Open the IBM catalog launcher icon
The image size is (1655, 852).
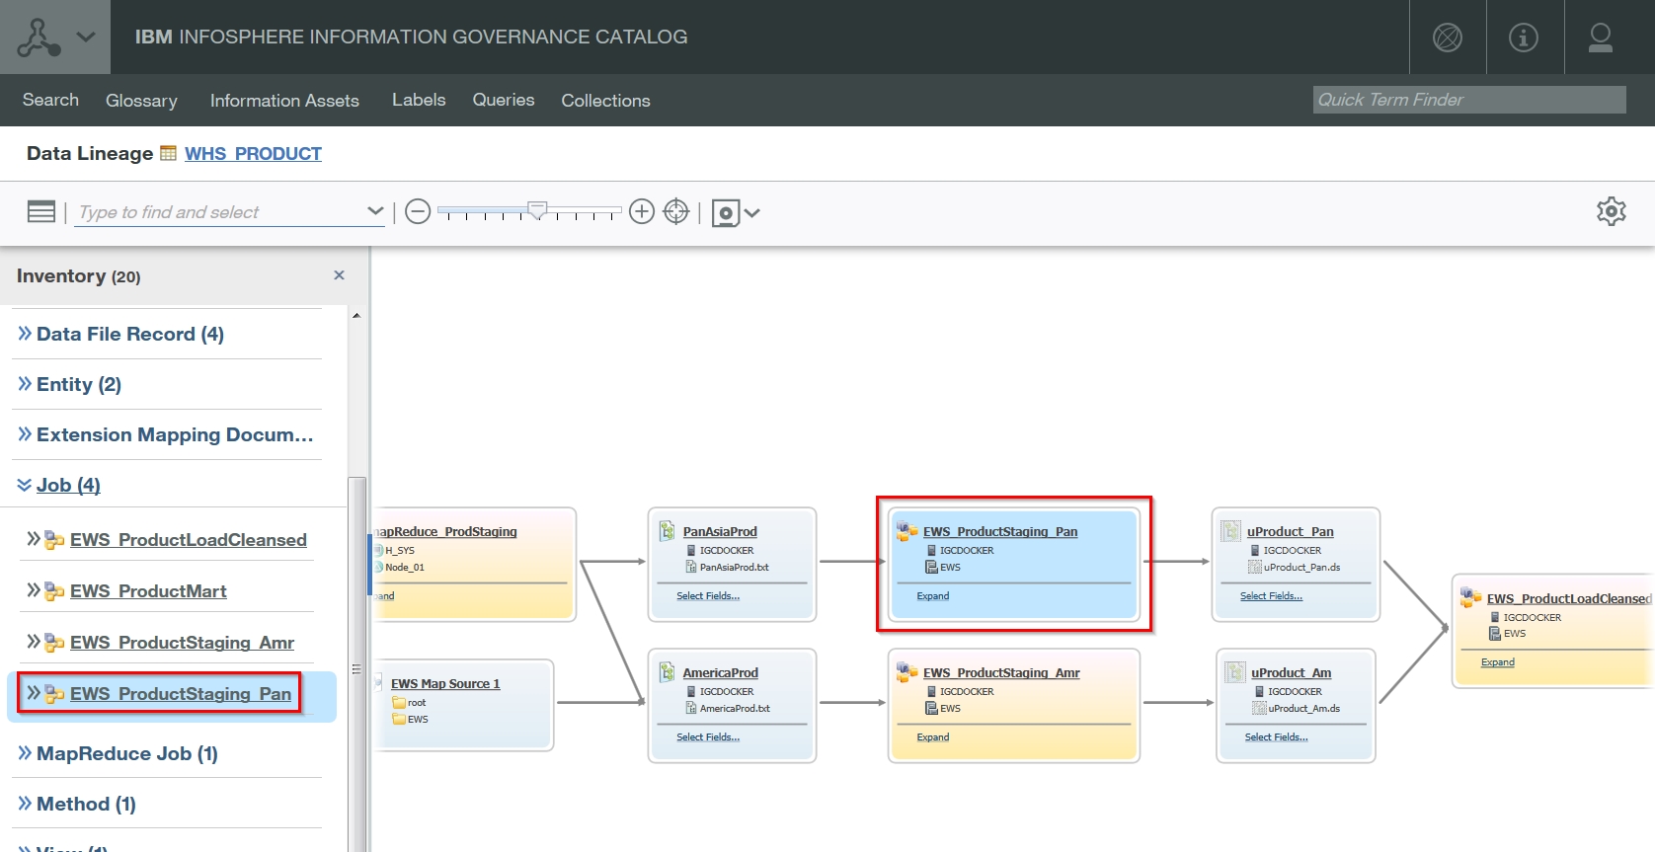click(39, 38)
